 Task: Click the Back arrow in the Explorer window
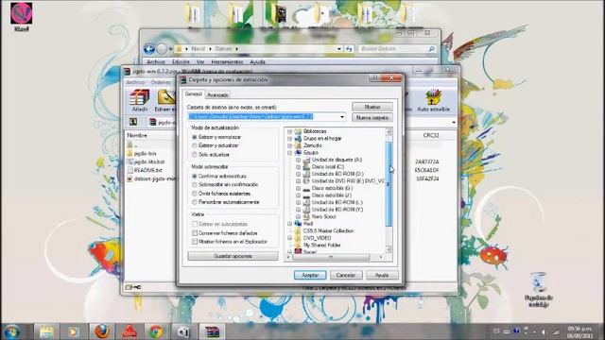coord(149,49)
